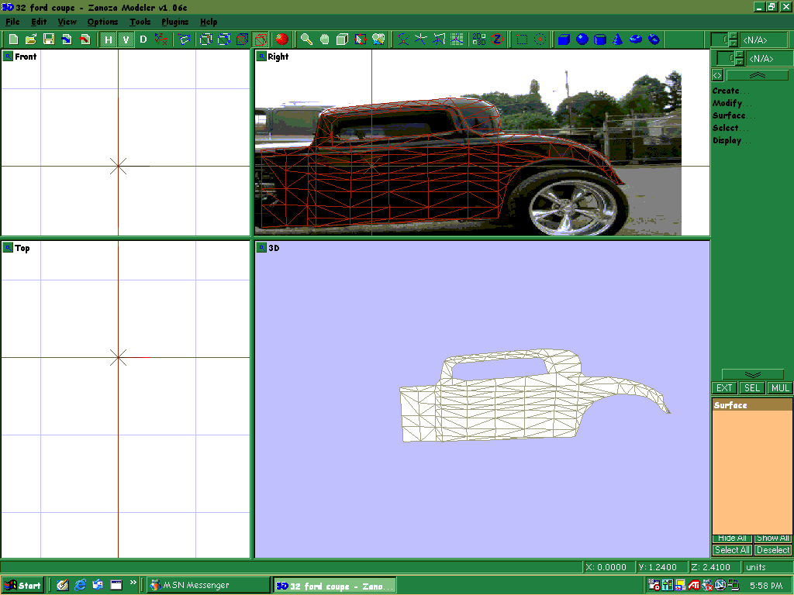The height and width of the screenshot is (595, 794).
Task: Click the 2D/3D switch icon
Action: (478, 40)
